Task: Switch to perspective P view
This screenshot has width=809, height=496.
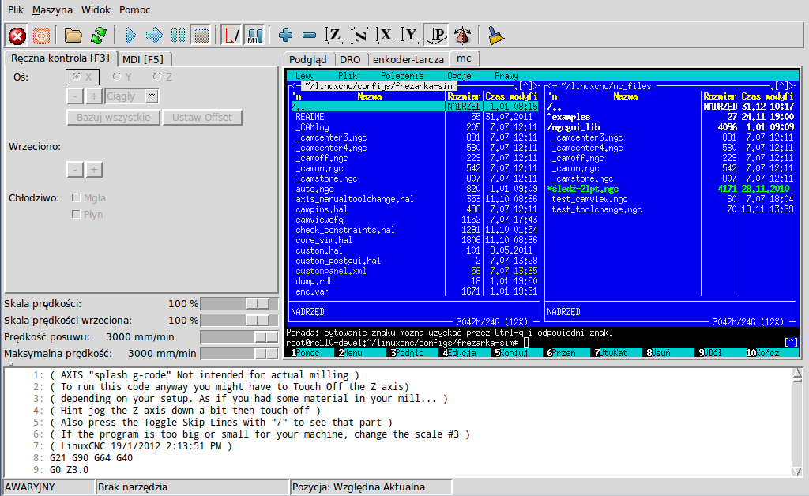Action: pyautogui.click(x=436, y=36)
